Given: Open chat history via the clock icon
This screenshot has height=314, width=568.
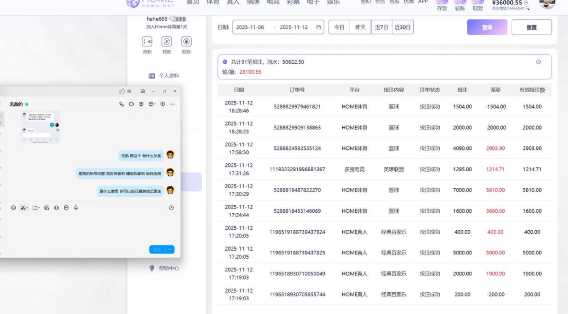Looking at the screenshot, I should [x=170, y=208].
